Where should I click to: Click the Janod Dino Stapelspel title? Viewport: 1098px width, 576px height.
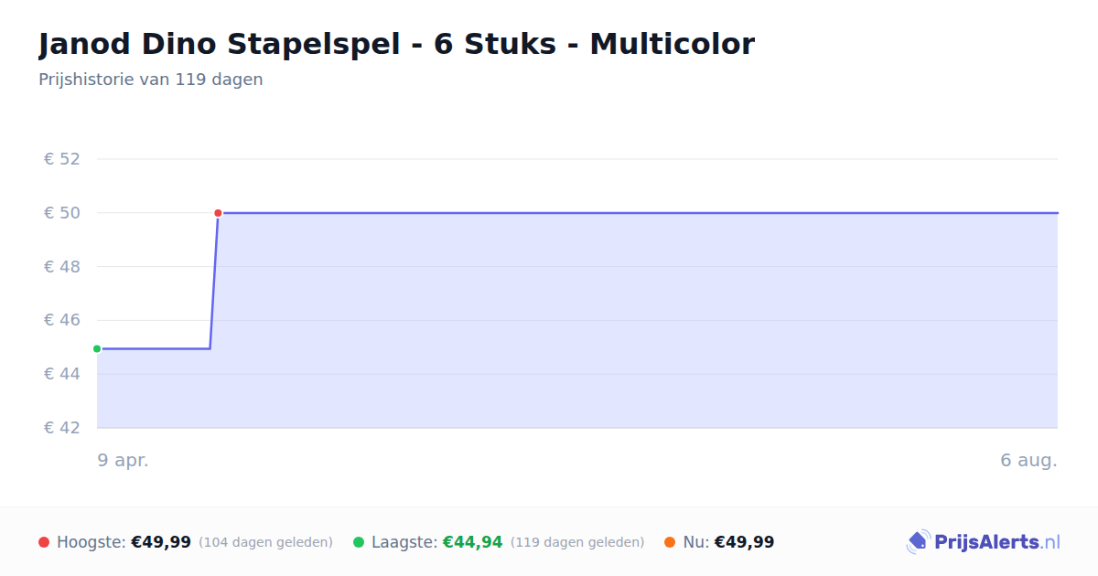396,44
